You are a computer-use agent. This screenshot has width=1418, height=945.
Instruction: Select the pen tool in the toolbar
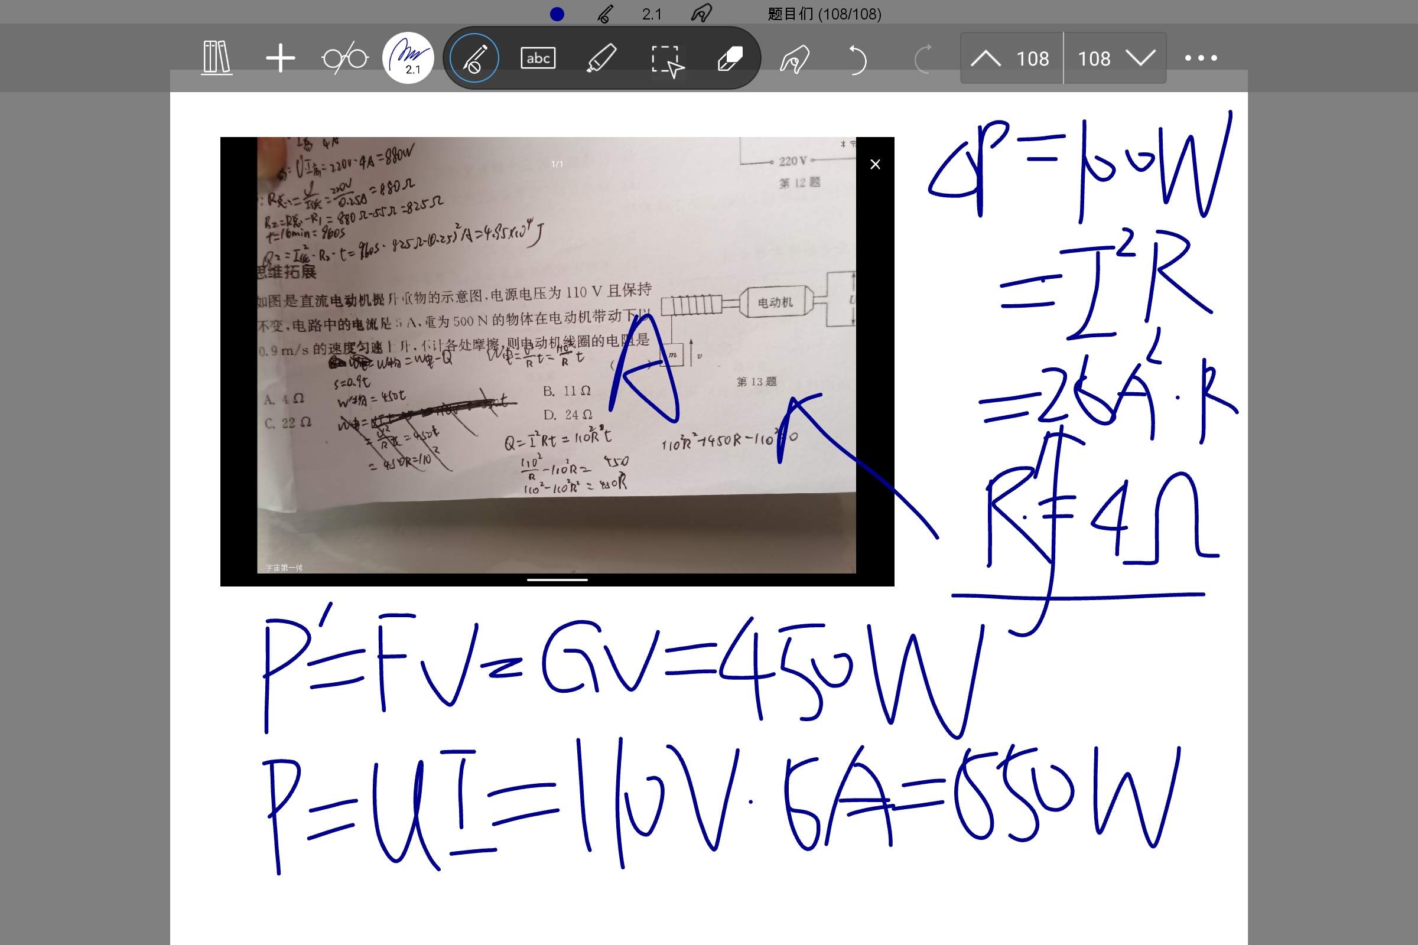pyautogui.click(x=474, y=57)
